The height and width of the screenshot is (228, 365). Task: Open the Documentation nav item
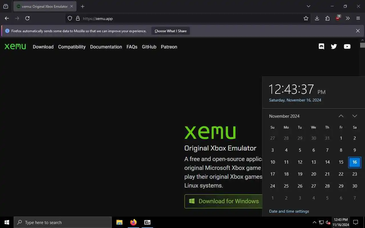[106, 47]
